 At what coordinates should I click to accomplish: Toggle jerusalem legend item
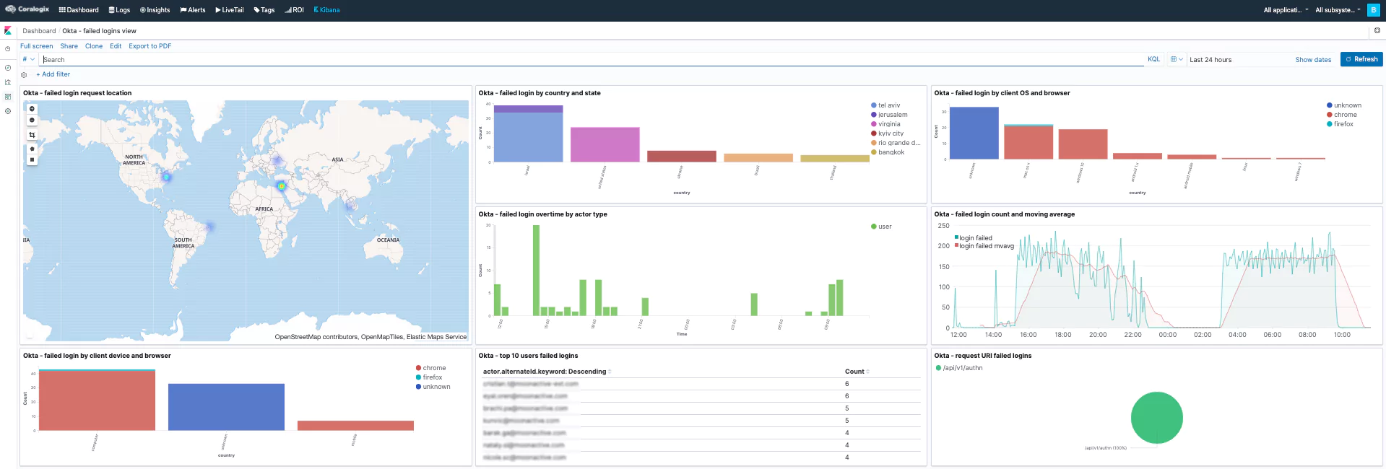pyautogui.click(x=889, y=115)
